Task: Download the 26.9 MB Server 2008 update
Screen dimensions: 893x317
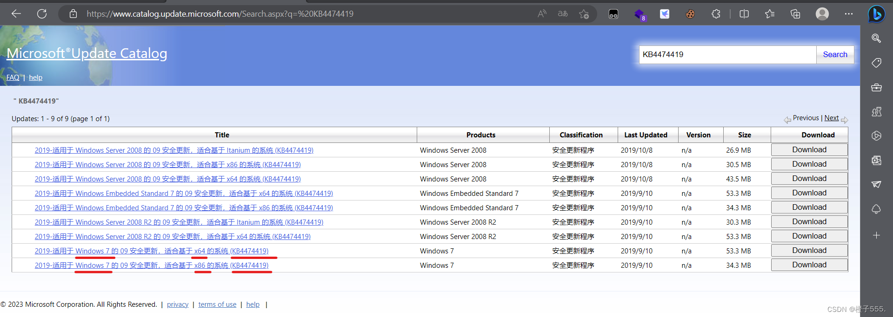Action: pos(809,150)
